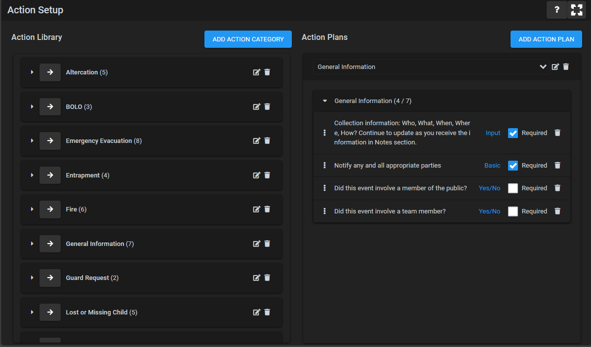Check Required for team member question

(513, 211)
